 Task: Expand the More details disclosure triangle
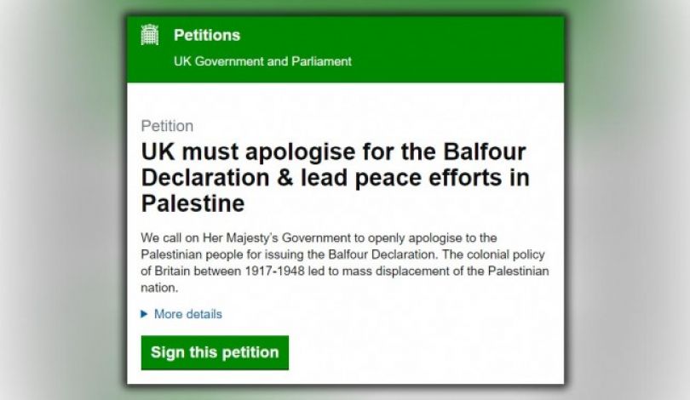(145, 314)
